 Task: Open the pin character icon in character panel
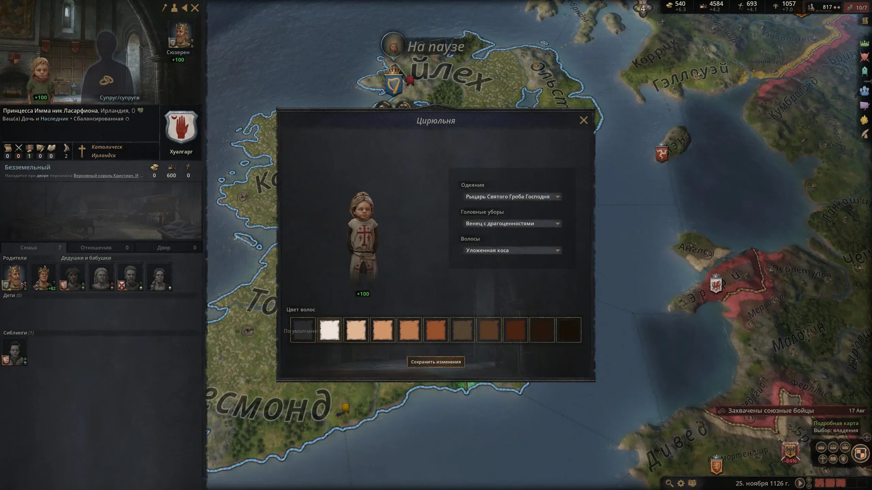(165, 8)
